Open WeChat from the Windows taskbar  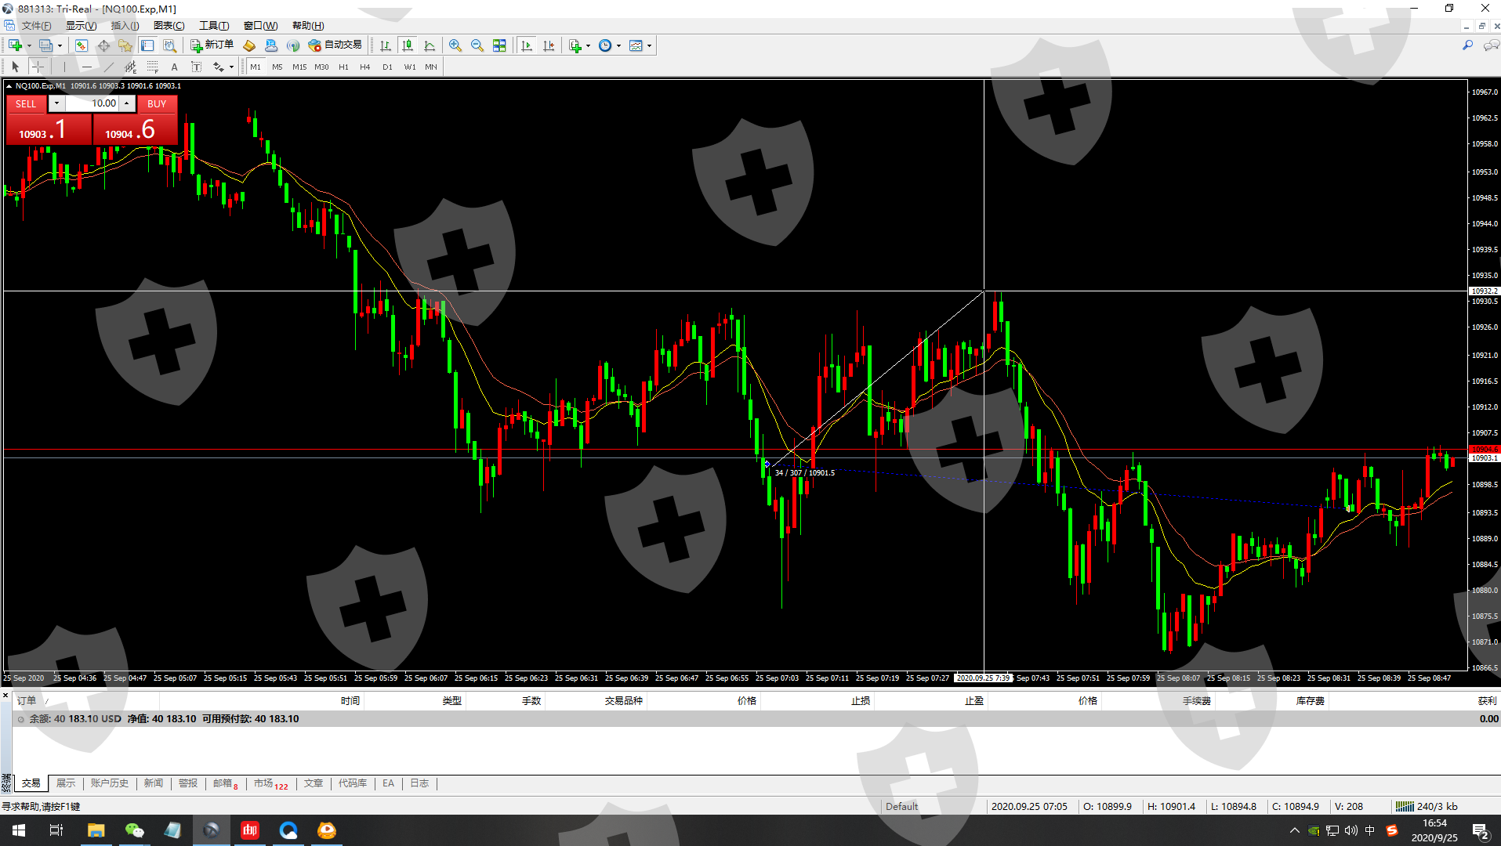[134, 830]
